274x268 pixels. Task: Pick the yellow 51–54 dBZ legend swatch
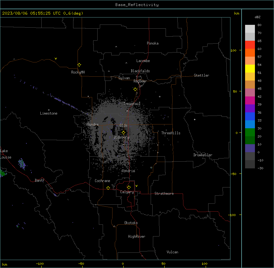[x=250, y=68]
